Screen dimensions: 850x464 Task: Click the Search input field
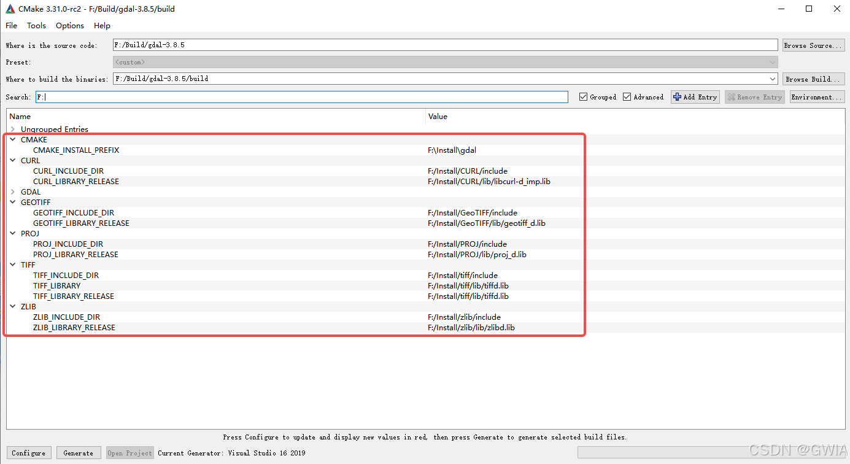tap(301, 97)
